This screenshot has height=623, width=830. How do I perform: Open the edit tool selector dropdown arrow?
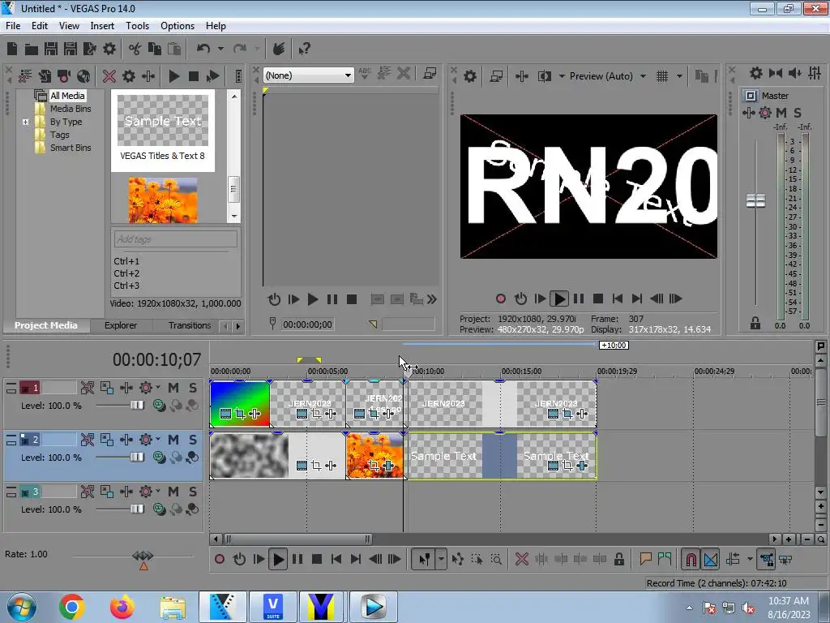click(x=441, y=559)
